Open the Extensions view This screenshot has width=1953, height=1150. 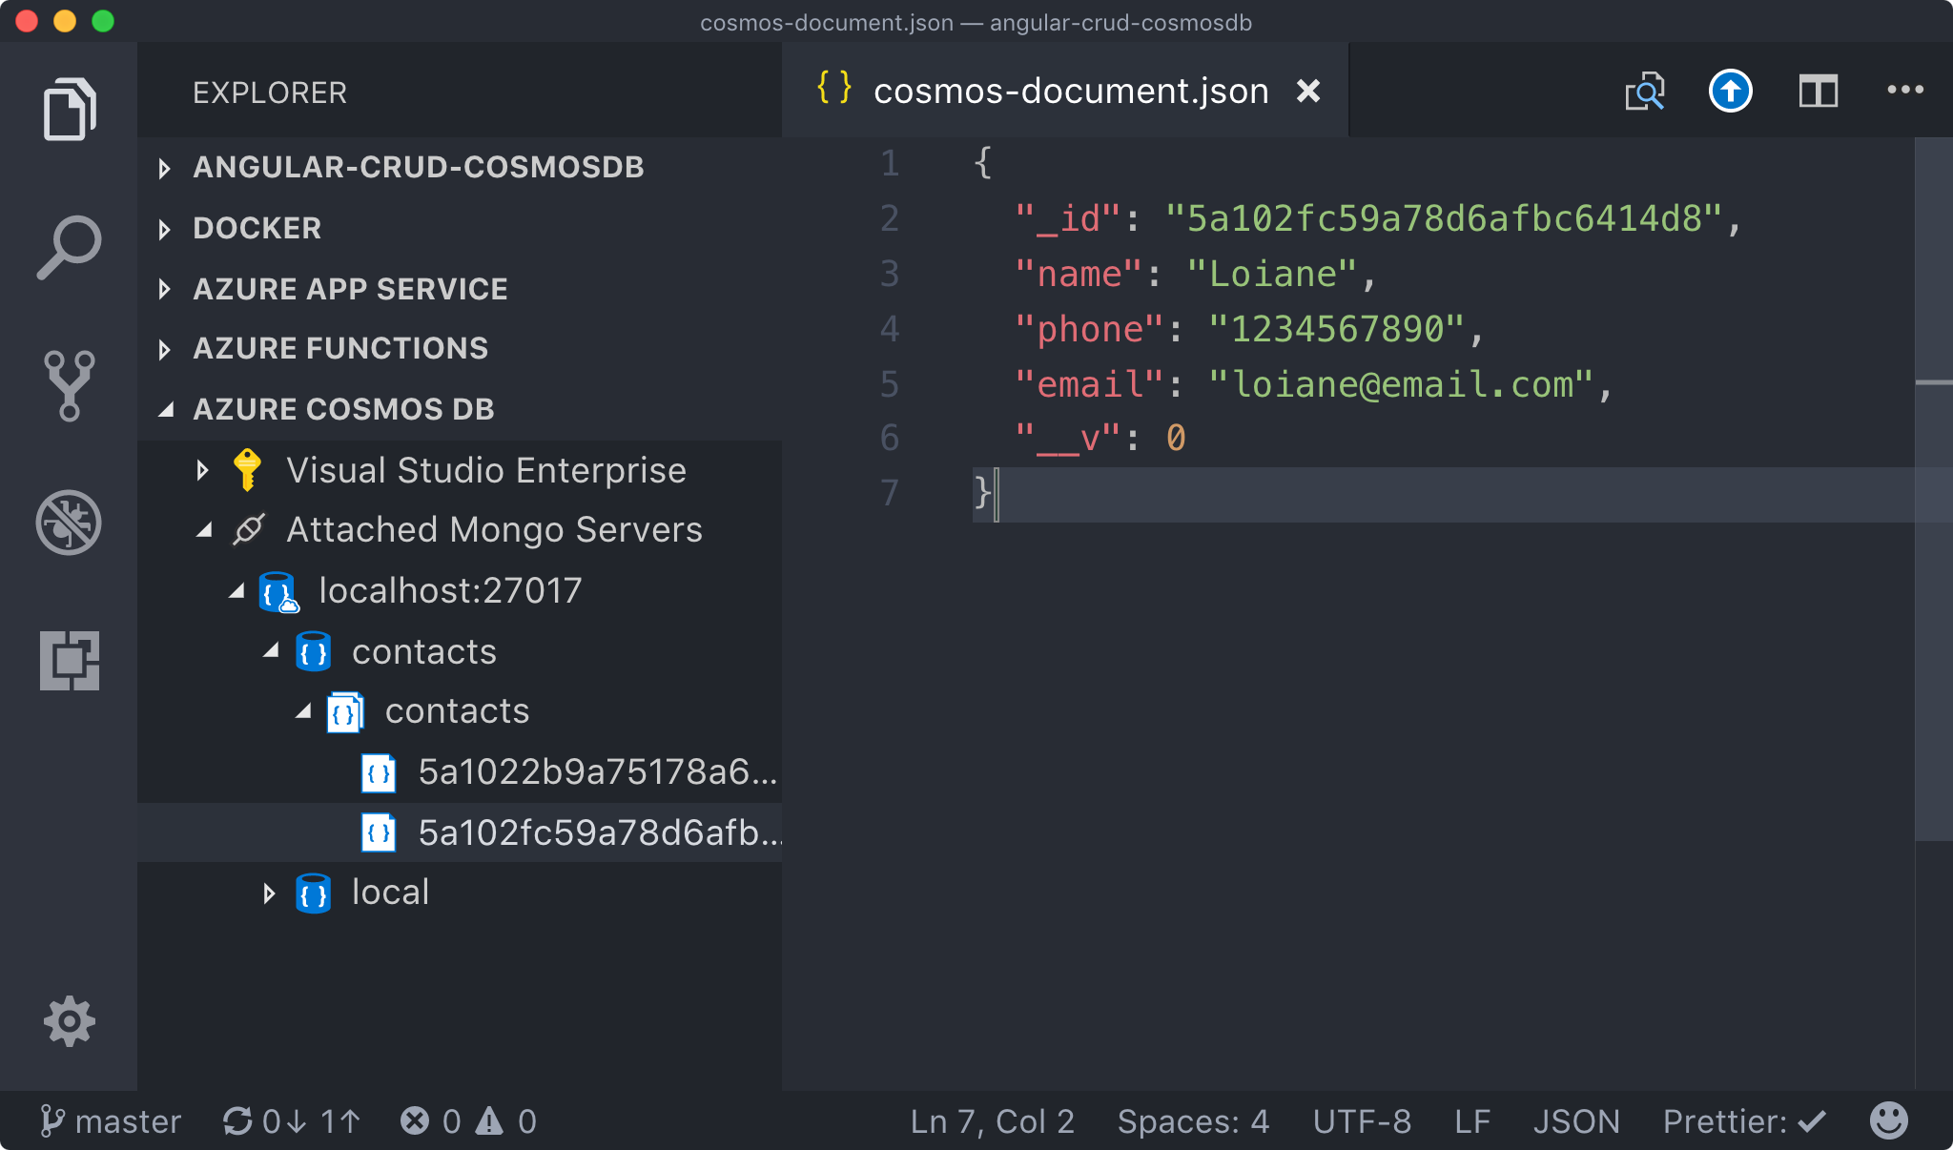(69, 660)
